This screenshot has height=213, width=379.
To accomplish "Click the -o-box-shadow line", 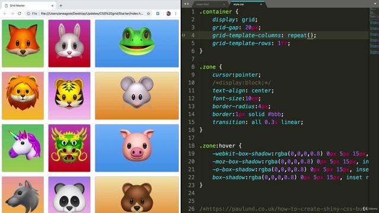I will (x=291, y=169).
